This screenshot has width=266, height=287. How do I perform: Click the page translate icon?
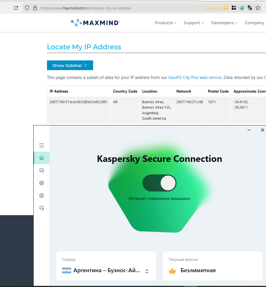pos(250,8)
